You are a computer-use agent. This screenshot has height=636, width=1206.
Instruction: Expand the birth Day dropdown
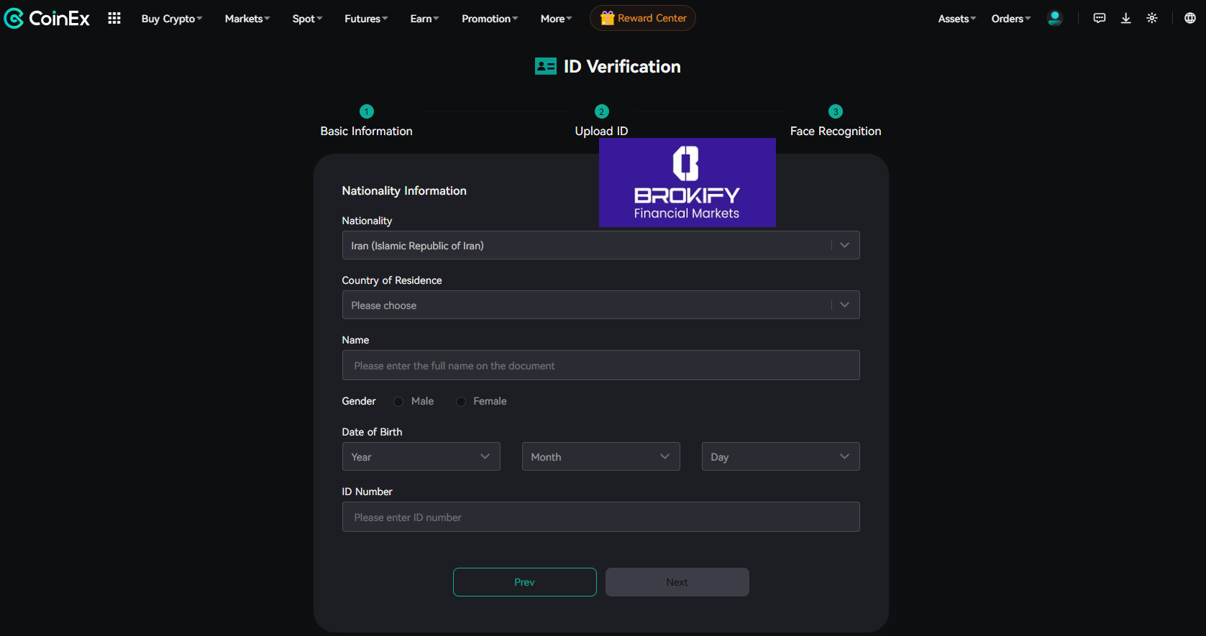click(x=780, y=457)
